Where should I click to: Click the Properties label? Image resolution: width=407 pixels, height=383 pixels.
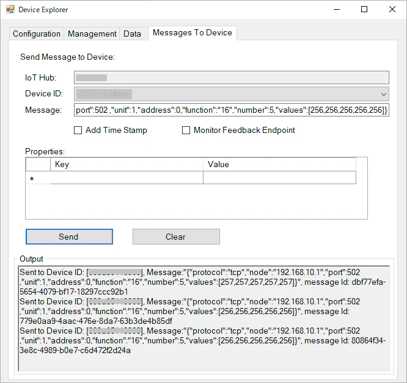click(x=45, y=151)
